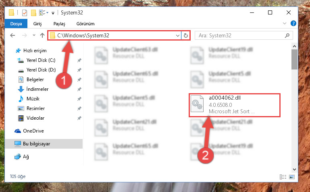Open Customize Quick Access Toolbar dropdown
Image resolution: width=310 pixels, height=192 pixels.
pos(53,13)
